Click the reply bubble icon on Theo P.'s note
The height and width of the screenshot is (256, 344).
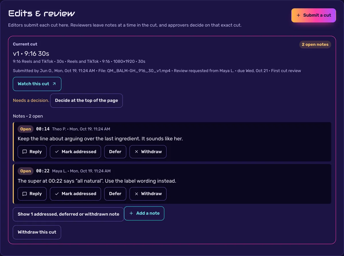[x=25, y=152]
